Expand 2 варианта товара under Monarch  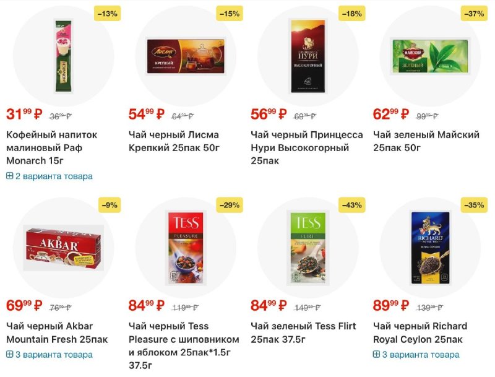(x=49, y=176)
